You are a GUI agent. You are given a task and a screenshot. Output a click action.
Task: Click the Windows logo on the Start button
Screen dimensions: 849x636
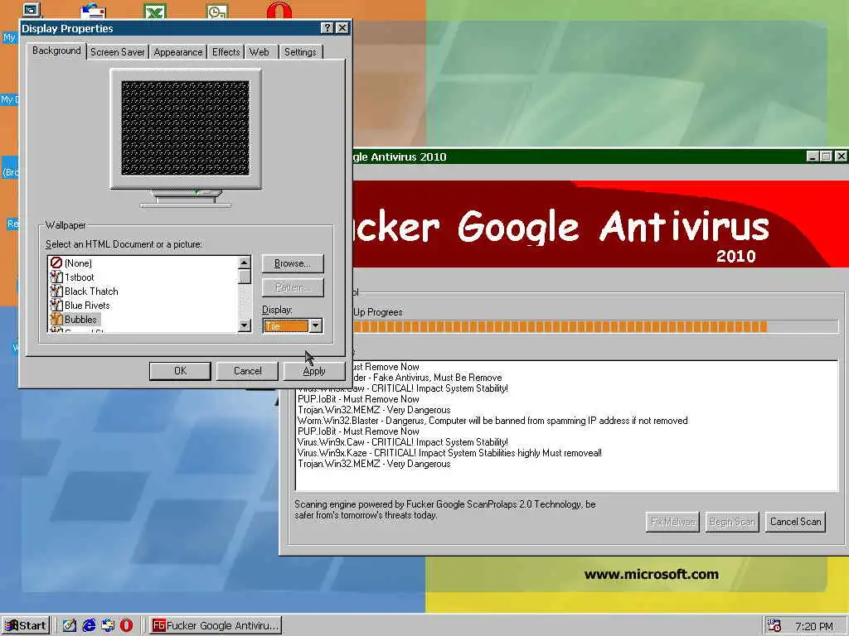pyautogui.click(x=12, y=626)
